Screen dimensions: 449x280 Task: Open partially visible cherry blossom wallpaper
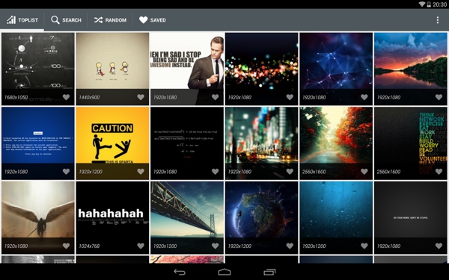pos(187,259)
